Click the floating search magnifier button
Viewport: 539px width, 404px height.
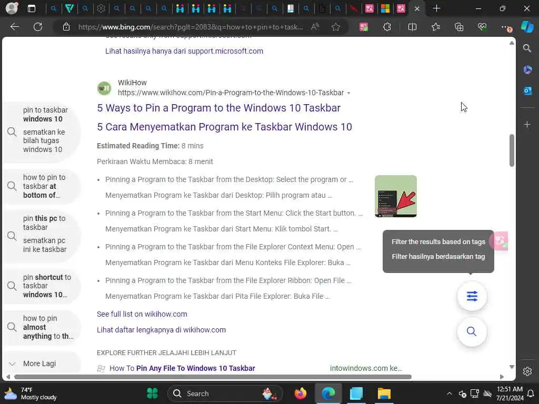472,331
